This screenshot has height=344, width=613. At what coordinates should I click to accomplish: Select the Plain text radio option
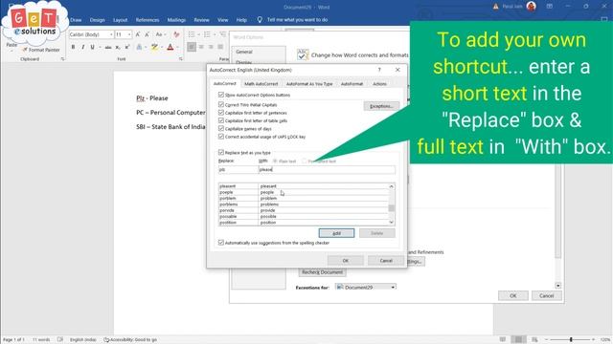point(275,161)
